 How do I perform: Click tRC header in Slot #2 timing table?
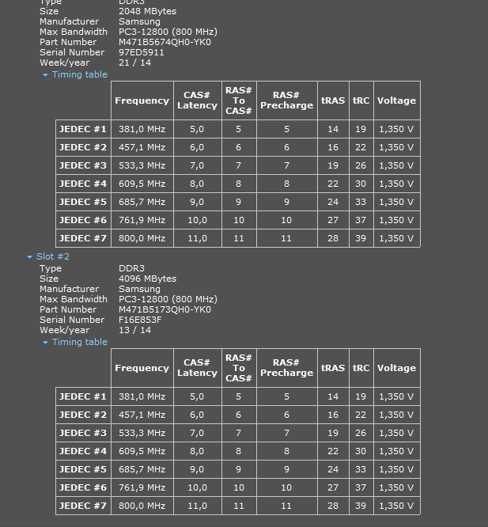point(361,368)
